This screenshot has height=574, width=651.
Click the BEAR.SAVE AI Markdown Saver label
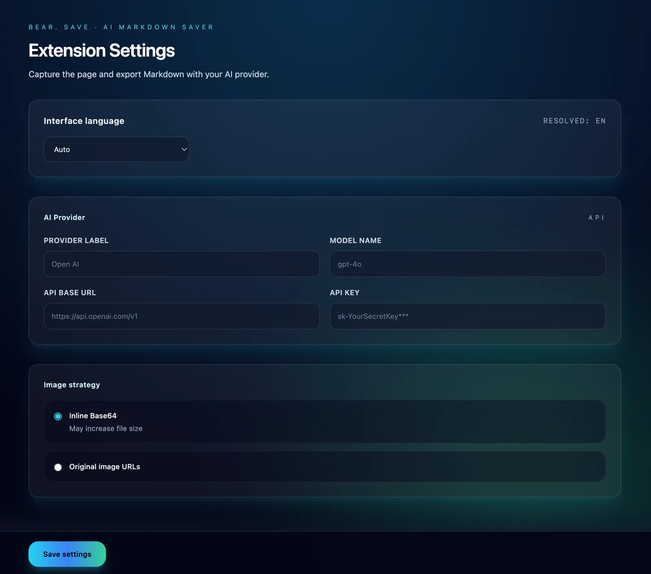(x=121, y=27)
